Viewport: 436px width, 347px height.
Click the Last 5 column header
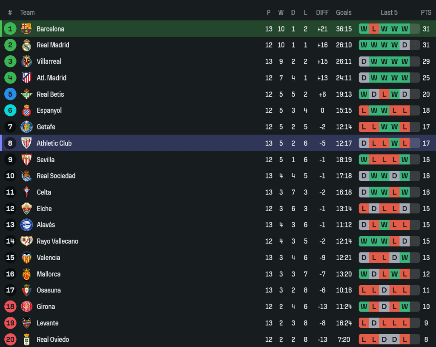point(389,12)
